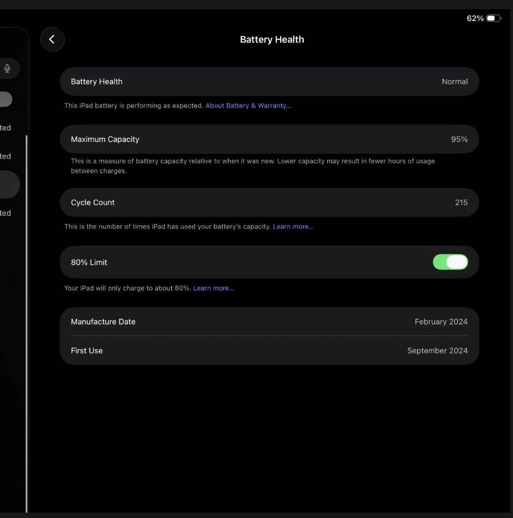
Task: Select the highlighted sidebar item
Action: point(9,185)
